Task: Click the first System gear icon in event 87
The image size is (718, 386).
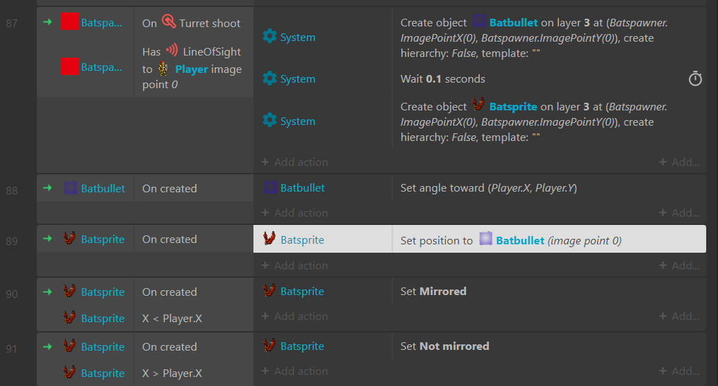Action: click(x=269, y=36)
